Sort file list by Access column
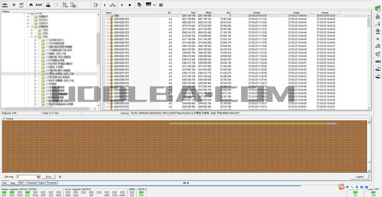 point(325,13)
